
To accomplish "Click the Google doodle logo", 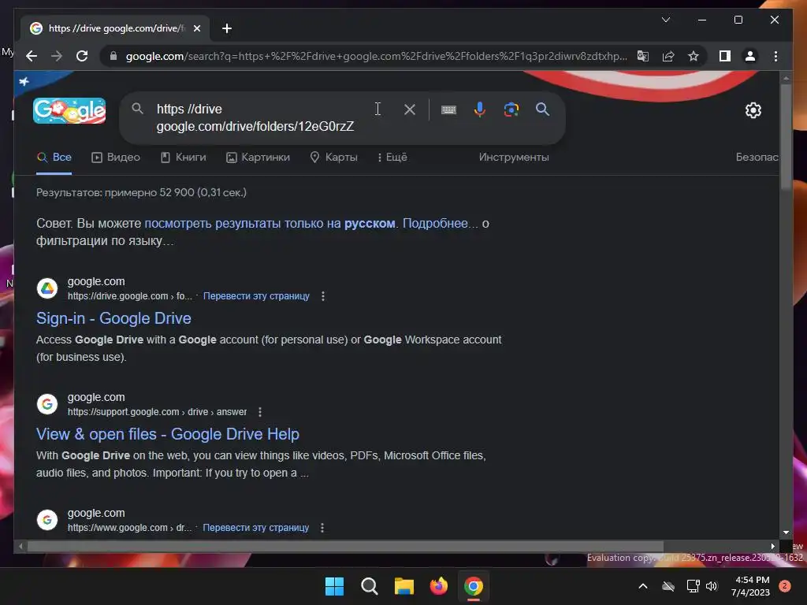I will pyautogui.click(x=69, y=110).
